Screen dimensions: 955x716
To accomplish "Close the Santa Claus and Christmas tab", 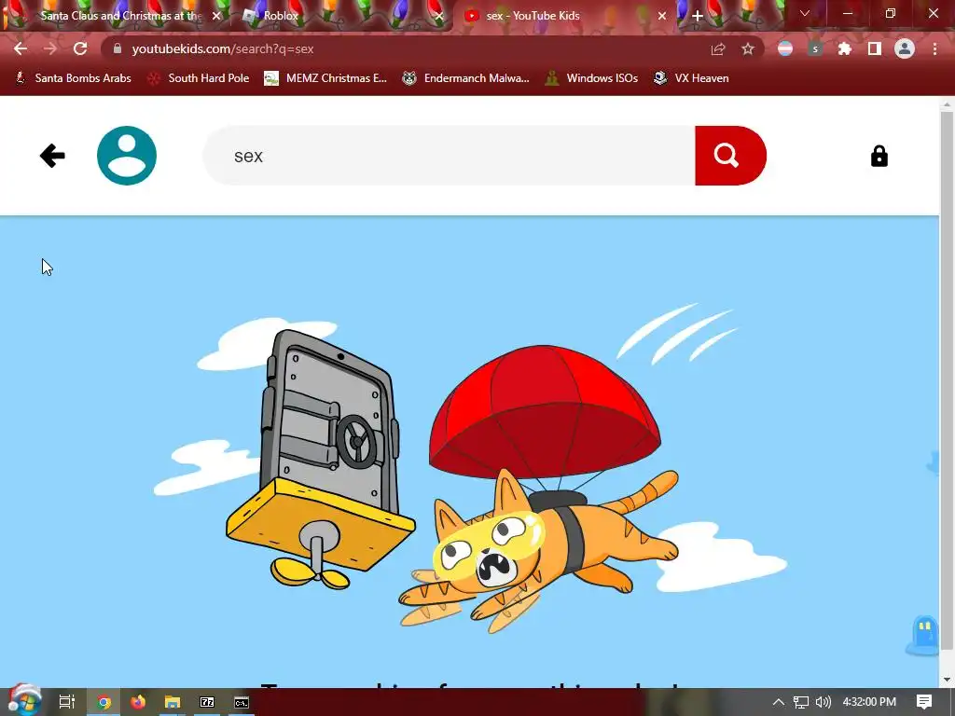I will point(216,16).
